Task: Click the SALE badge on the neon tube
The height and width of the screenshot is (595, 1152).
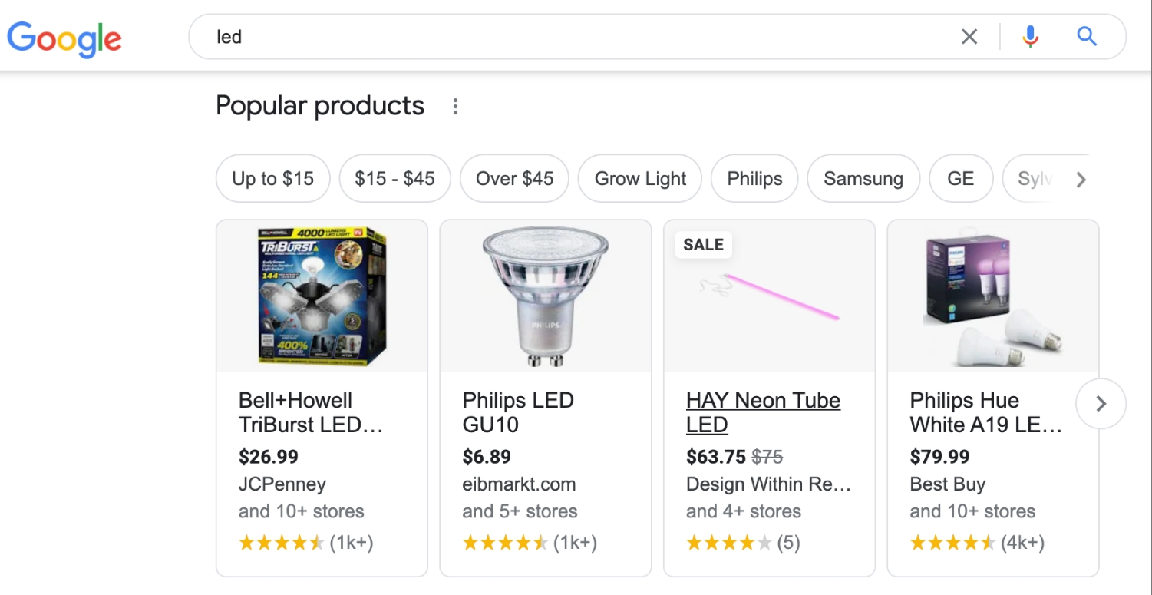Action: point(704,245)
